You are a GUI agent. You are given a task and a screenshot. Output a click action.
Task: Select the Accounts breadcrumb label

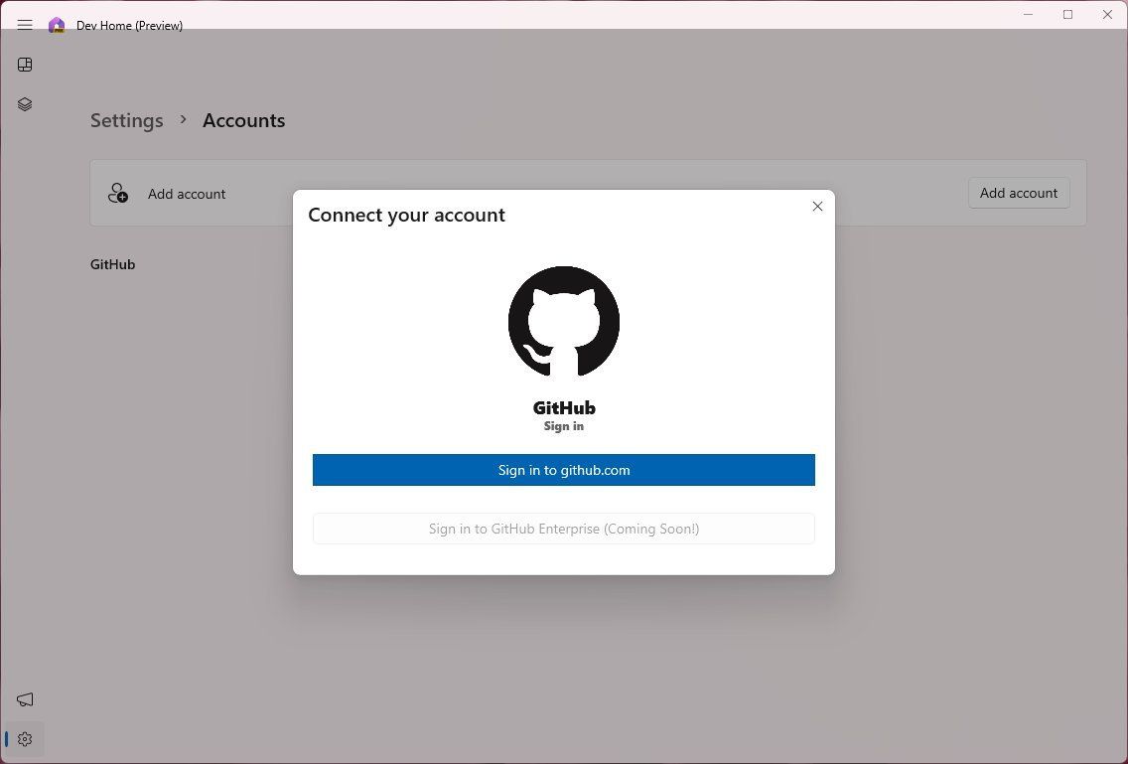(243, 120)
